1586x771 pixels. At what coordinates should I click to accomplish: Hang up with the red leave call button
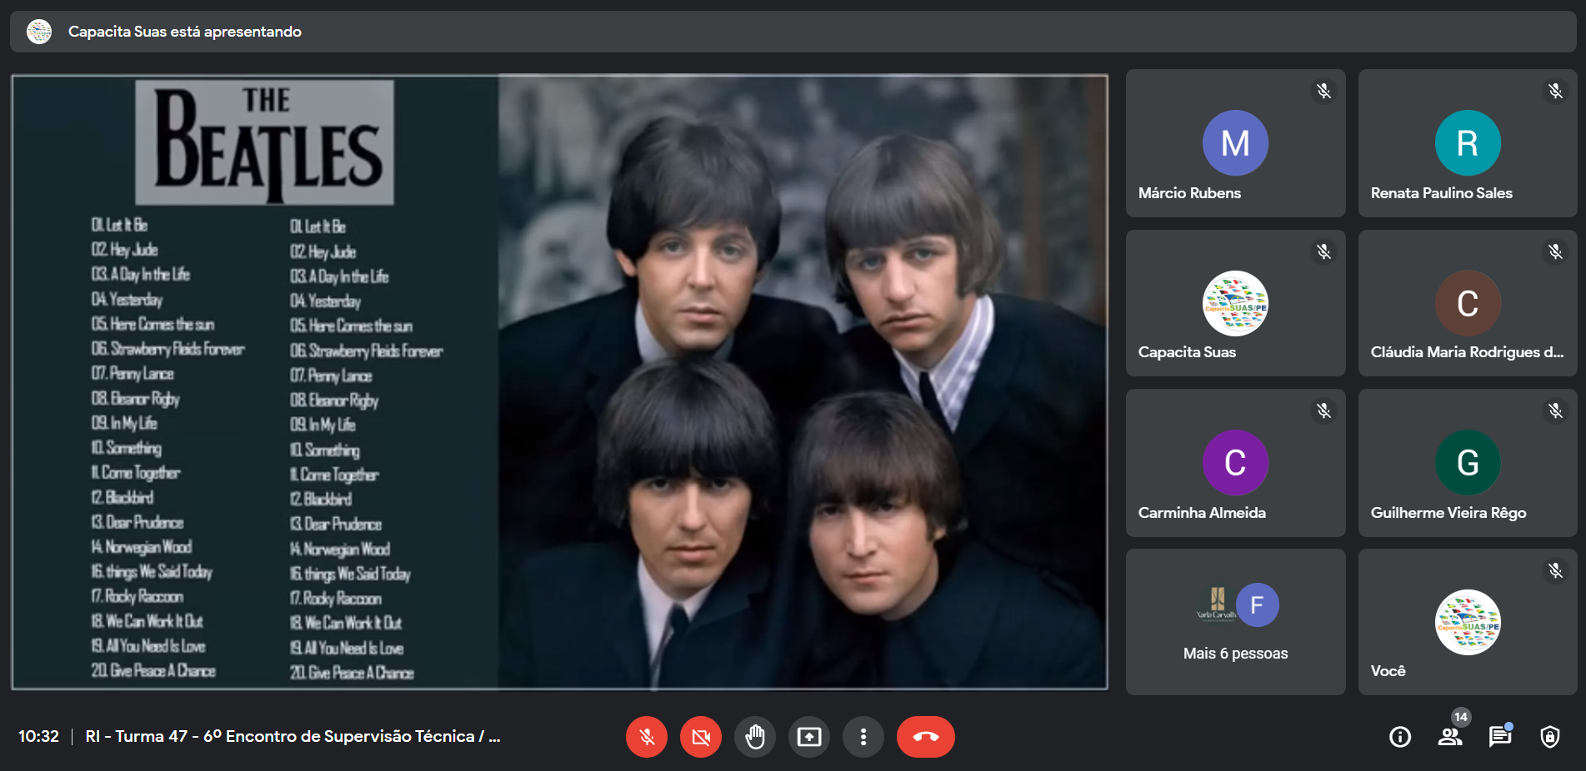pyautogui.click(x=925, y=737)
